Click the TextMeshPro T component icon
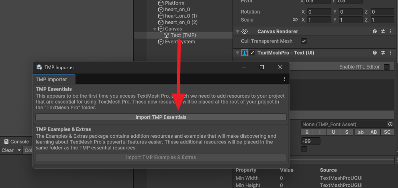This screenshot has width=398, height=188. [245, 53]
